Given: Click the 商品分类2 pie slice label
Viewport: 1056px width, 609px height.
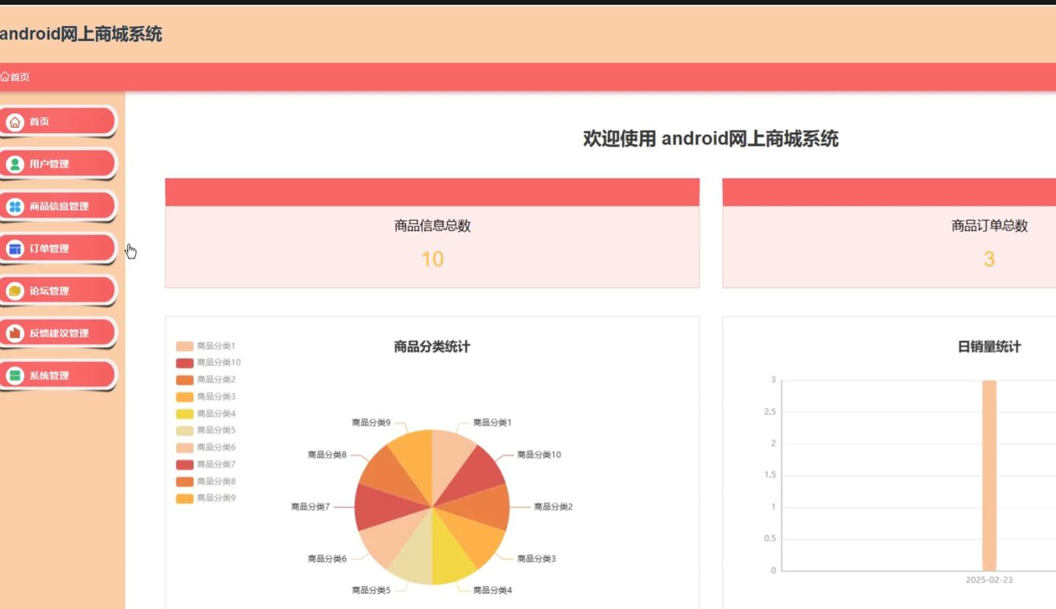Looking at the screenshot, I should tap(553, 507).
